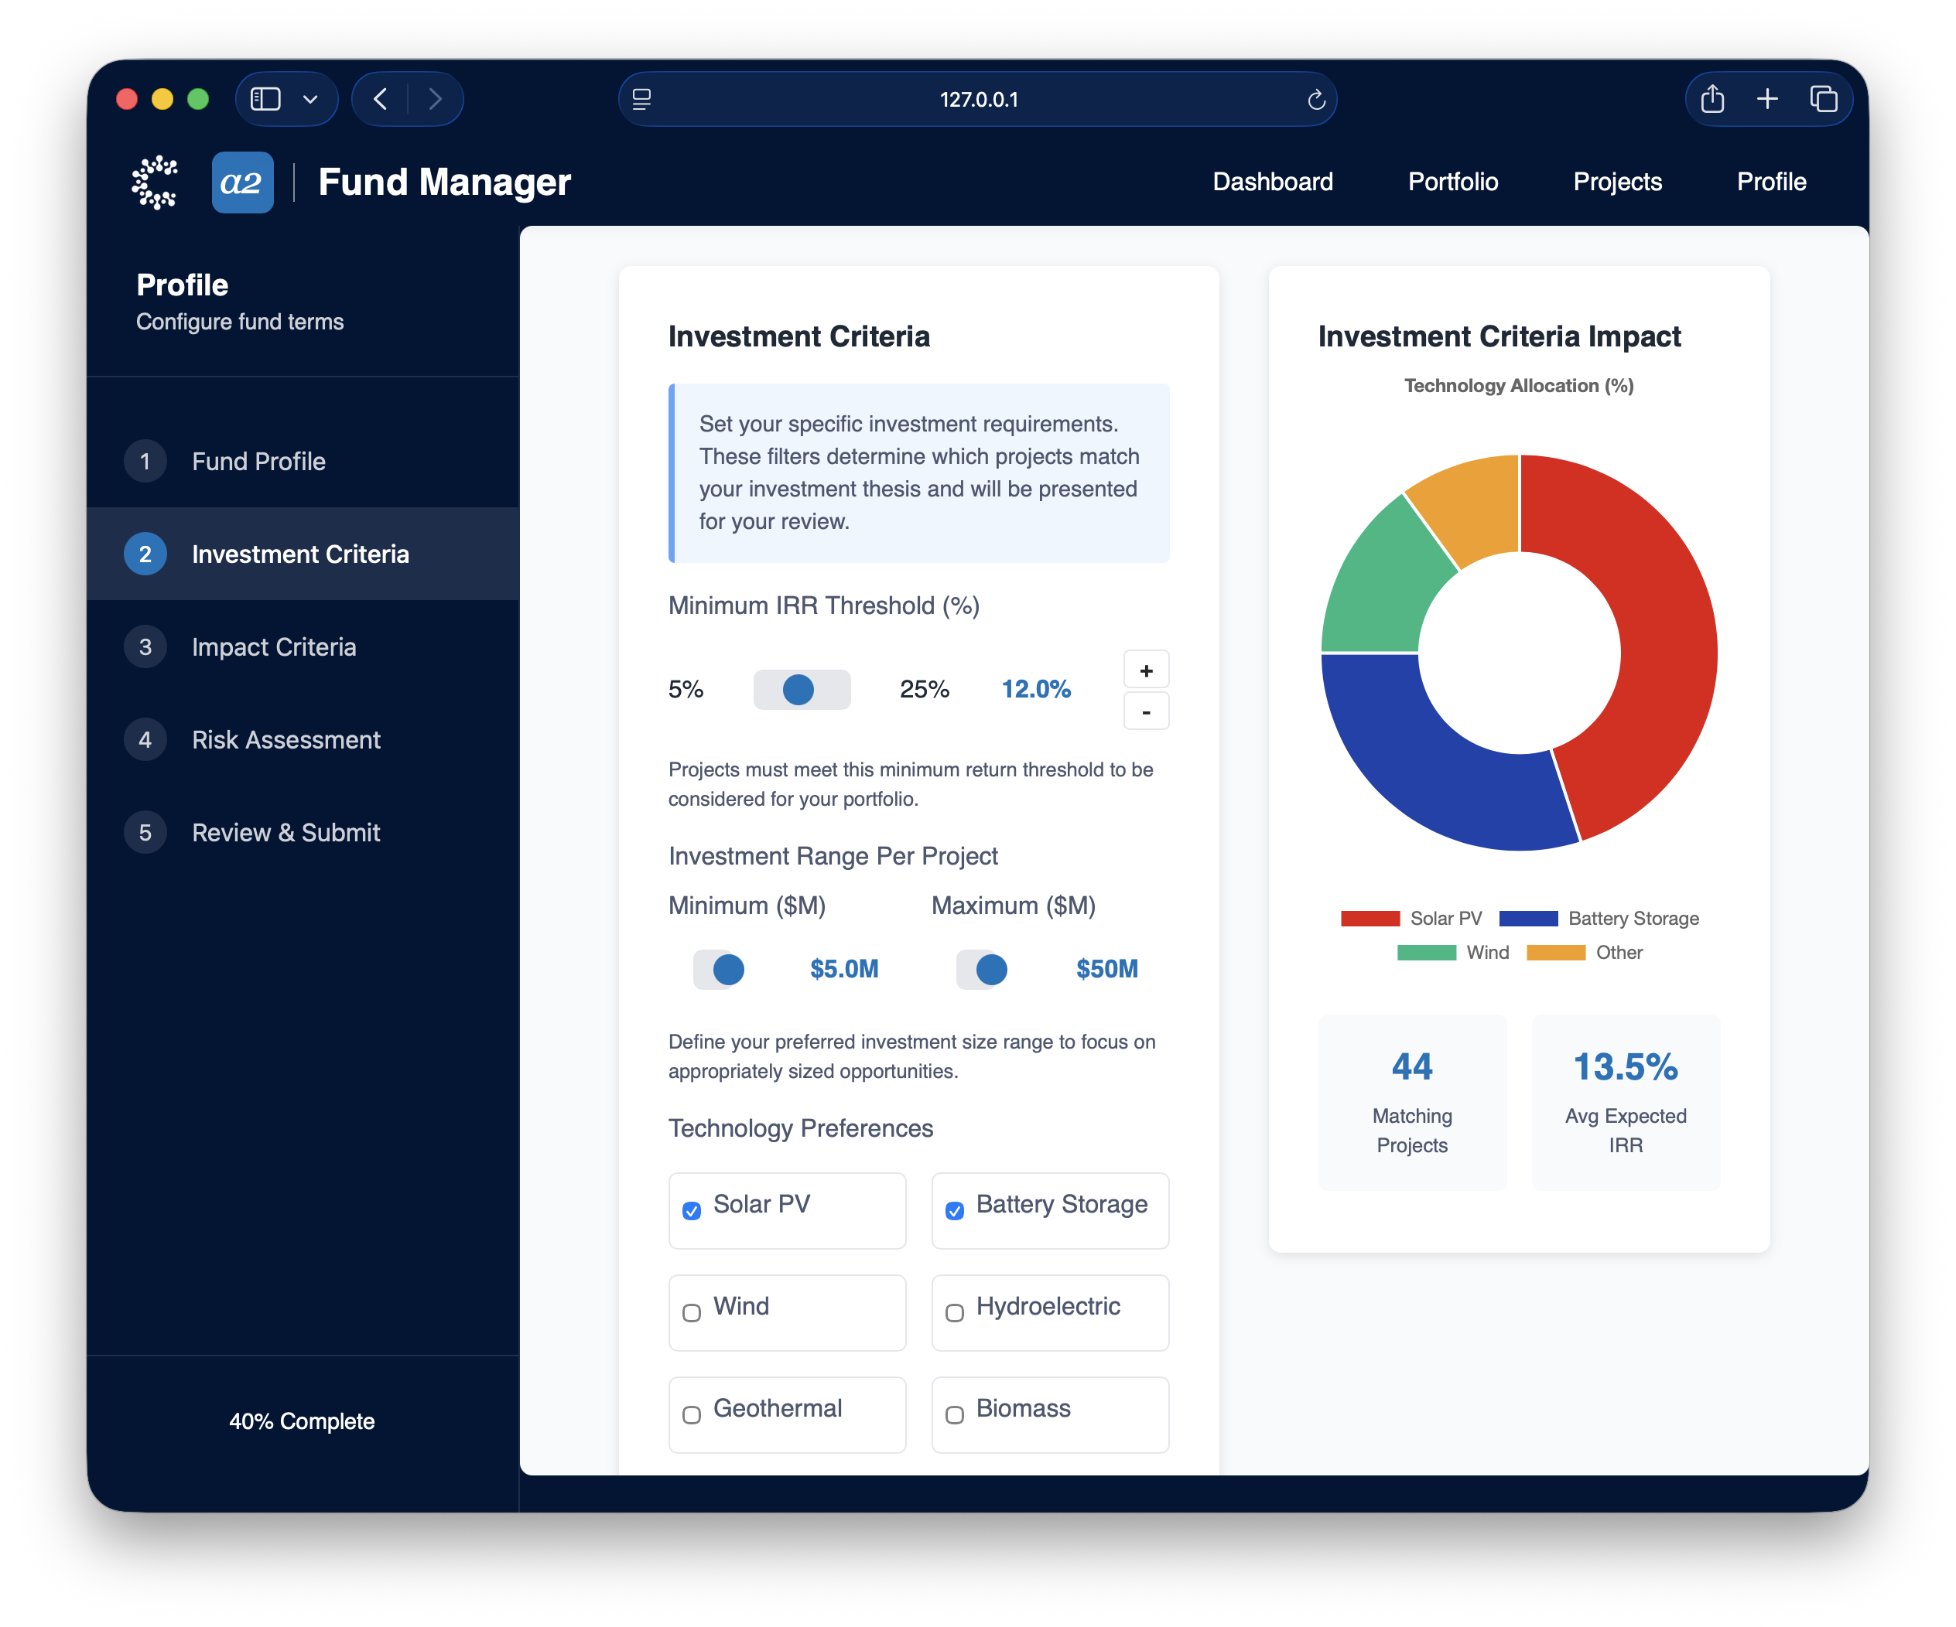Screen dimensions: 1956x1627
Task: Click the plus button to raise IRR threshold
Action: pyautogui.click(x=1146, y=668)
